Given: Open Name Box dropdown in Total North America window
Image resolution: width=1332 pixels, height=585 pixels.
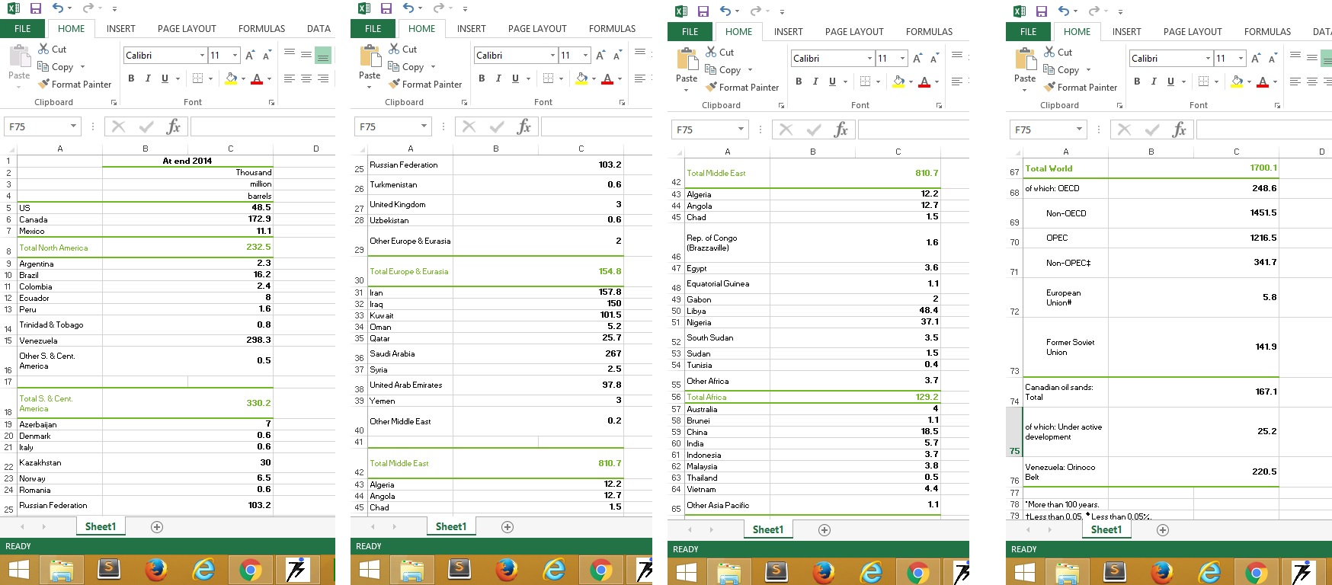Looking at the screenshot, I should (73, 126).
